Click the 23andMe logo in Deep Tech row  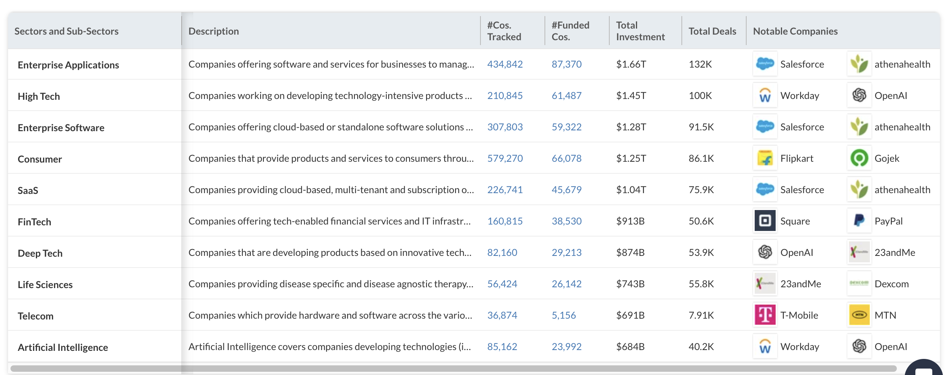pos(859,252)
